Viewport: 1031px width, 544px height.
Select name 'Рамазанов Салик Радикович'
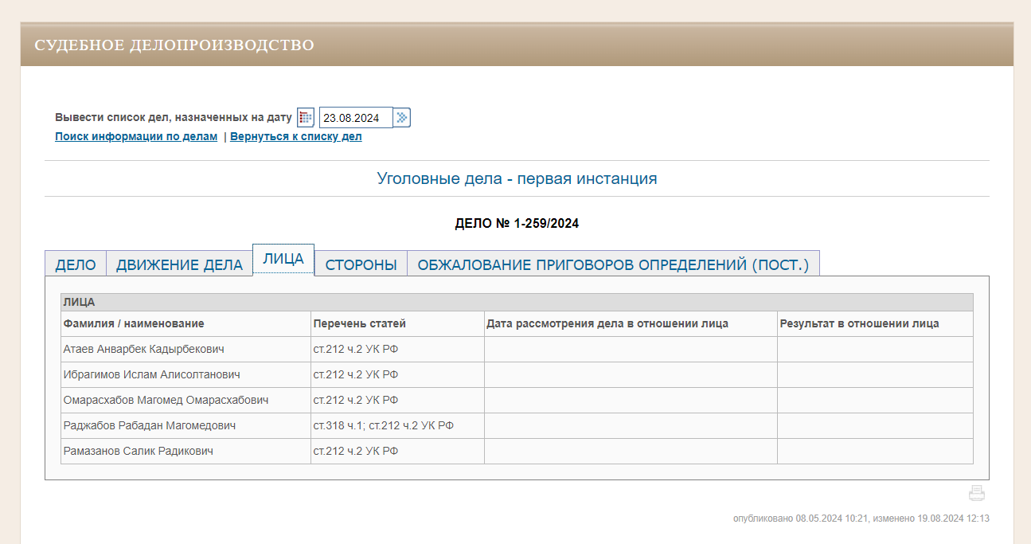pos(138,451)
